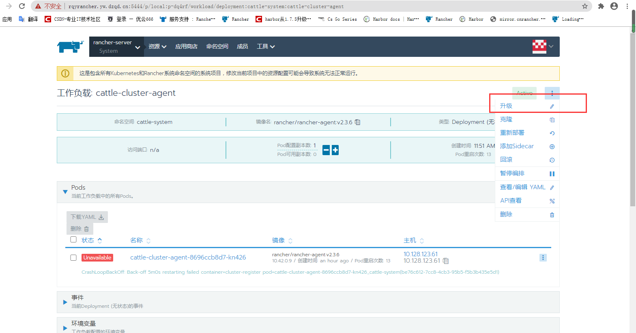This screenshot has height=333, width=636.
Task: Click the Rancher cow logo
Action: (71, 46)
